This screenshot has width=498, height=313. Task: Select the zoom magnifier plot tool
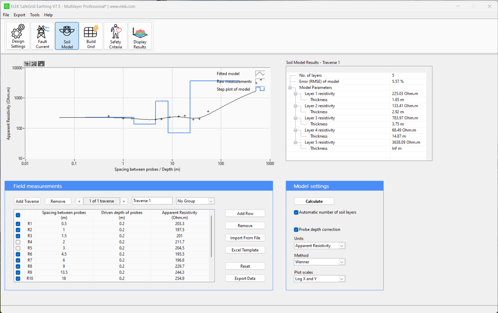point(34,64)
